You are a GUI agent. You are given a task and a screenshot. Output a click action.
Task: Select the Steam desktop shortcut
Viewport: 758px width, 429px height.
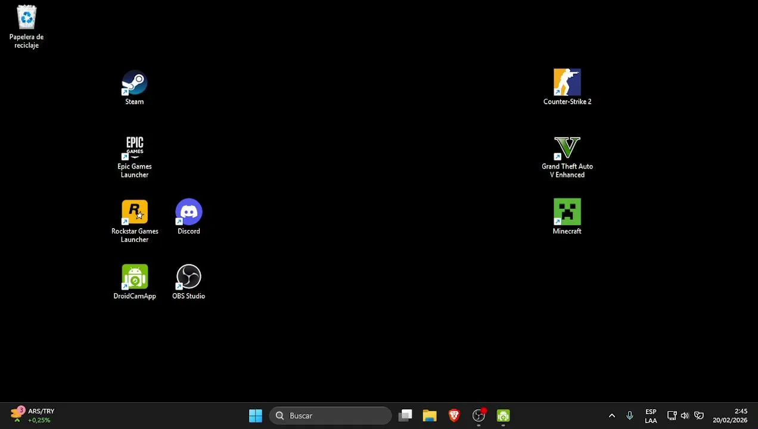click(135, 88)
